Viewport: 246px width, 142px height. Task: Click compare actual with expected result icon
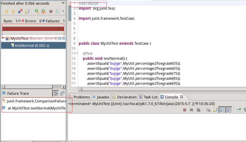click(x=62, y=94)
